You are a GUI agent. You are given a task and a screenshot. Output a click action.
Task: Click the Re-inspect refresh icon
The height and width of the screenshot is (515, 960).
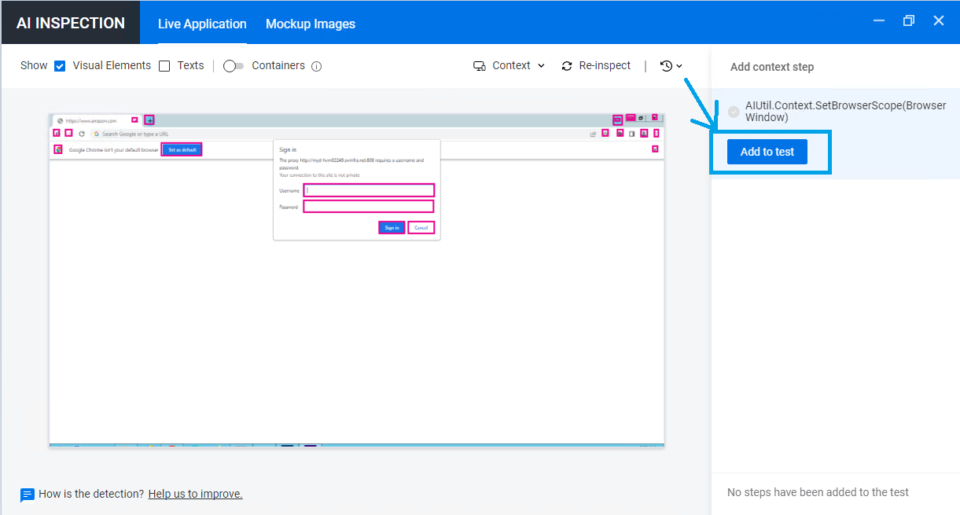(567, 66)
